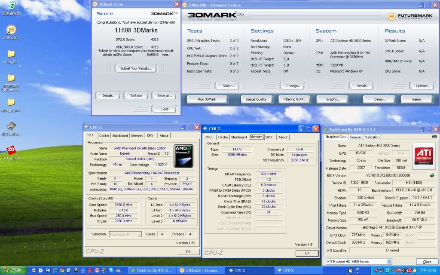Click Change button under Settings

point(293,86)
